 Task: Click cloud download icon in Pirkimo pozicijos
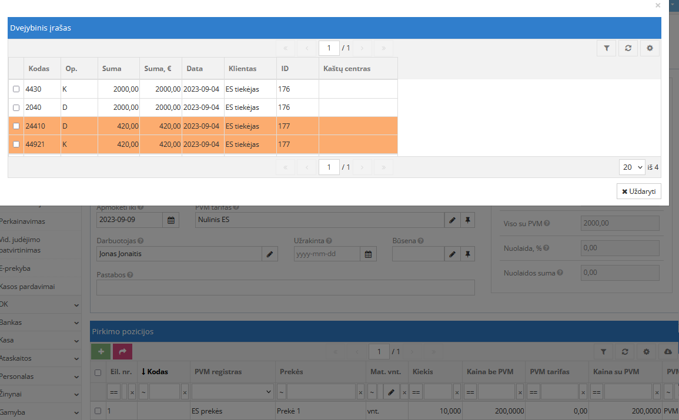(668, 351)
